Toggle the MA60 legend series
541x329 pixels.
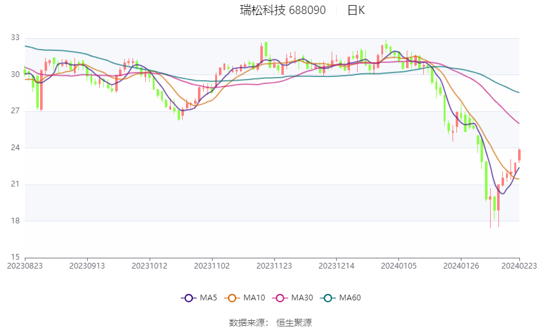(341, 298)
